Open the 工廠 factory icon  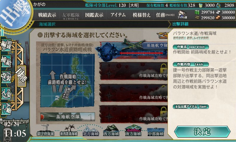click(x=6, y=109)
